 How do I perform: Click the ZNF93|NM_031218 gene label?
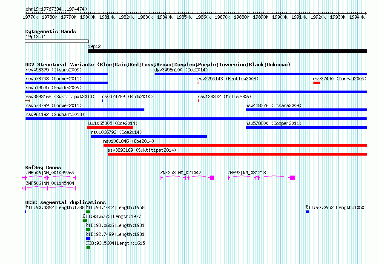point(247,173)
